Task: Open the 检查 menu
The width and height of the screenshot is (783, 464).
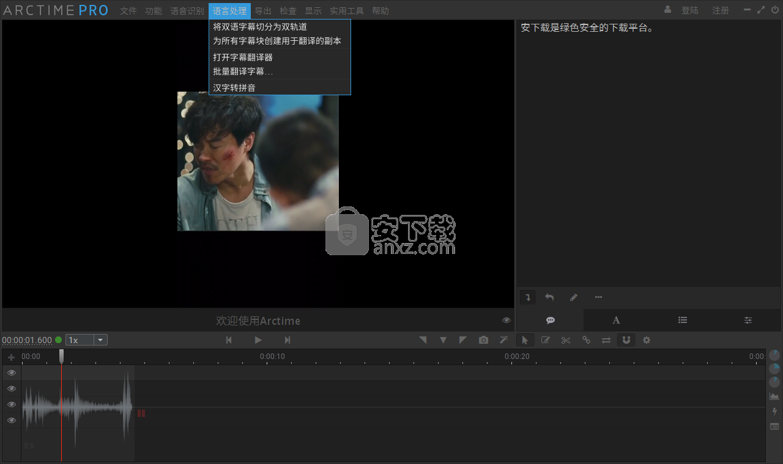Action: 288,11
